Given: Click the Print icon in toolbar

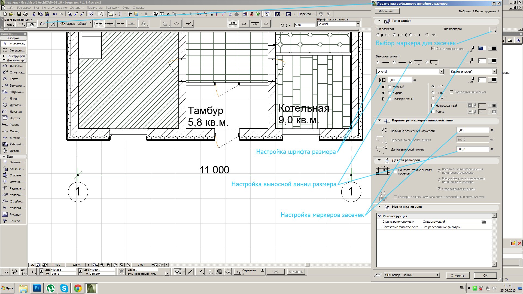Looking at the screenshot, I should (x=26, y=14).
